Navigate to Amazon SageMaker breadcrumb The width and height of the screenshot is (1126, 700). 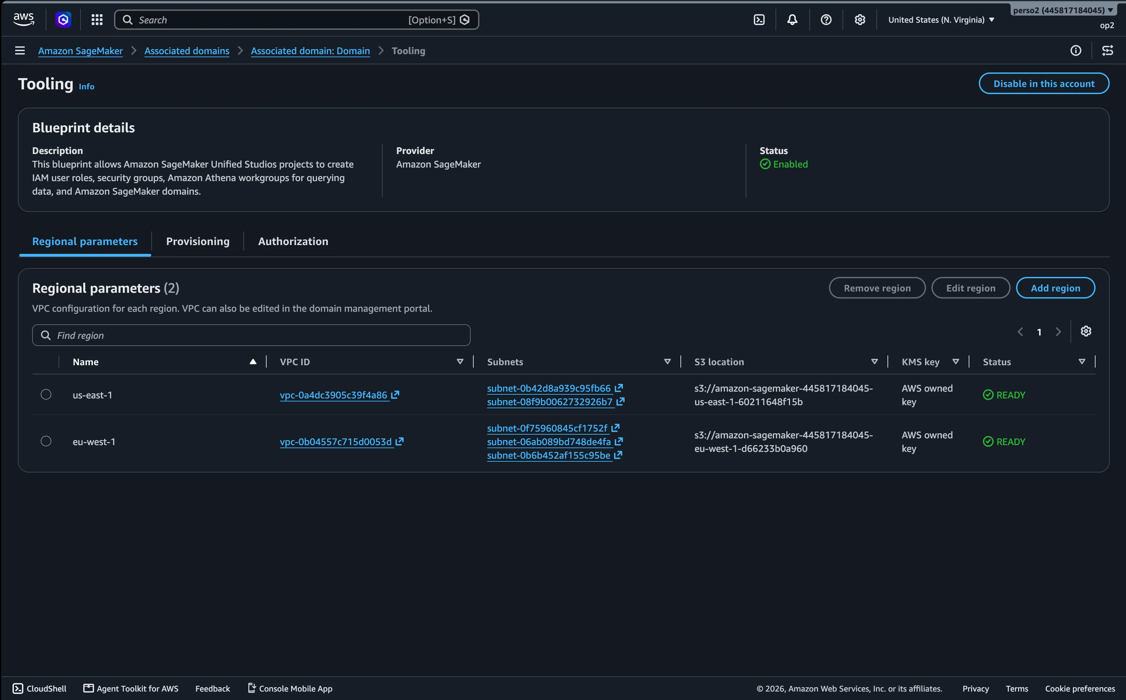point(81,51)
